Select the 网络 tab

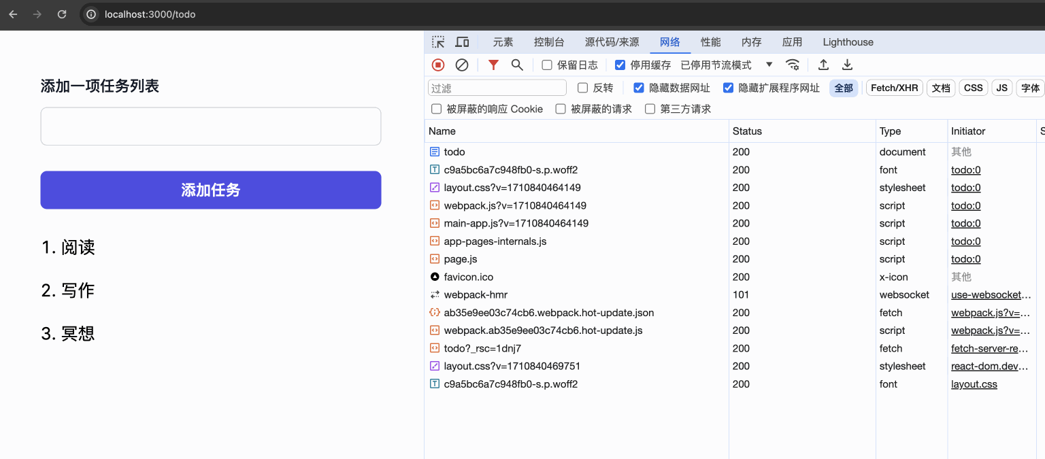670,42
